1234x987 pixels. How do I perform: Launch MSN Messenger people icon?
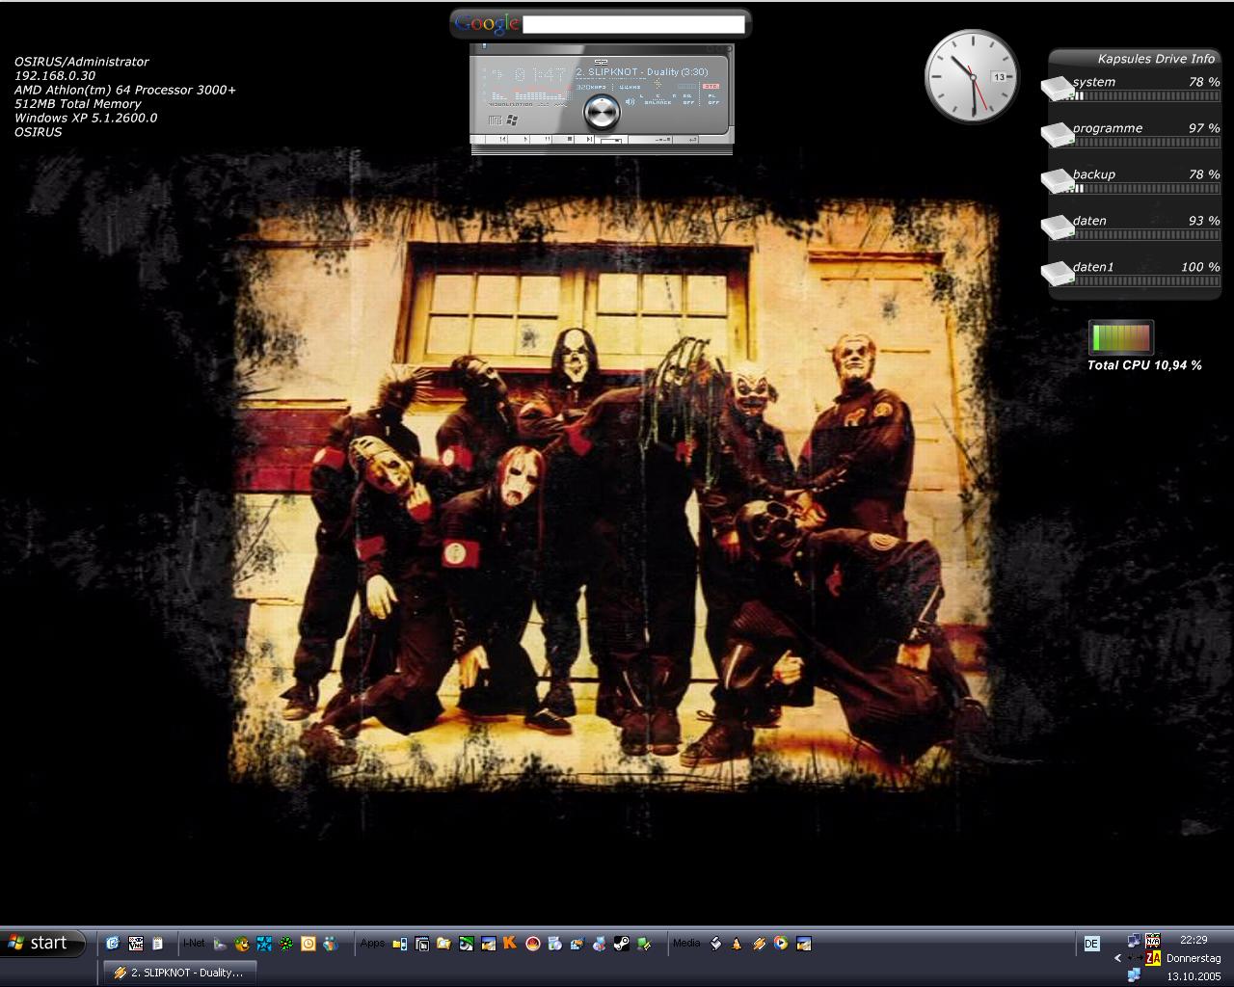(x=331, y=944)
